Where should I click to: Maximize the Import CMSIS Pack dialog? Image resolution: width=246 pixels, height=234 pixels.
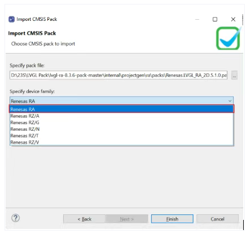tap(215, 19)
